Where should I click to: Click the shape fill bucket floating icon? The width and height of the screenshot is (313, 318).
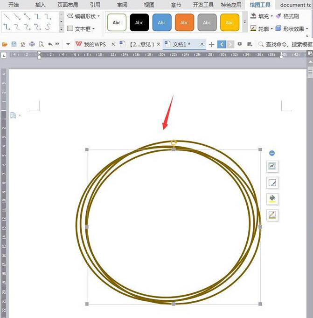click(272, 199)
